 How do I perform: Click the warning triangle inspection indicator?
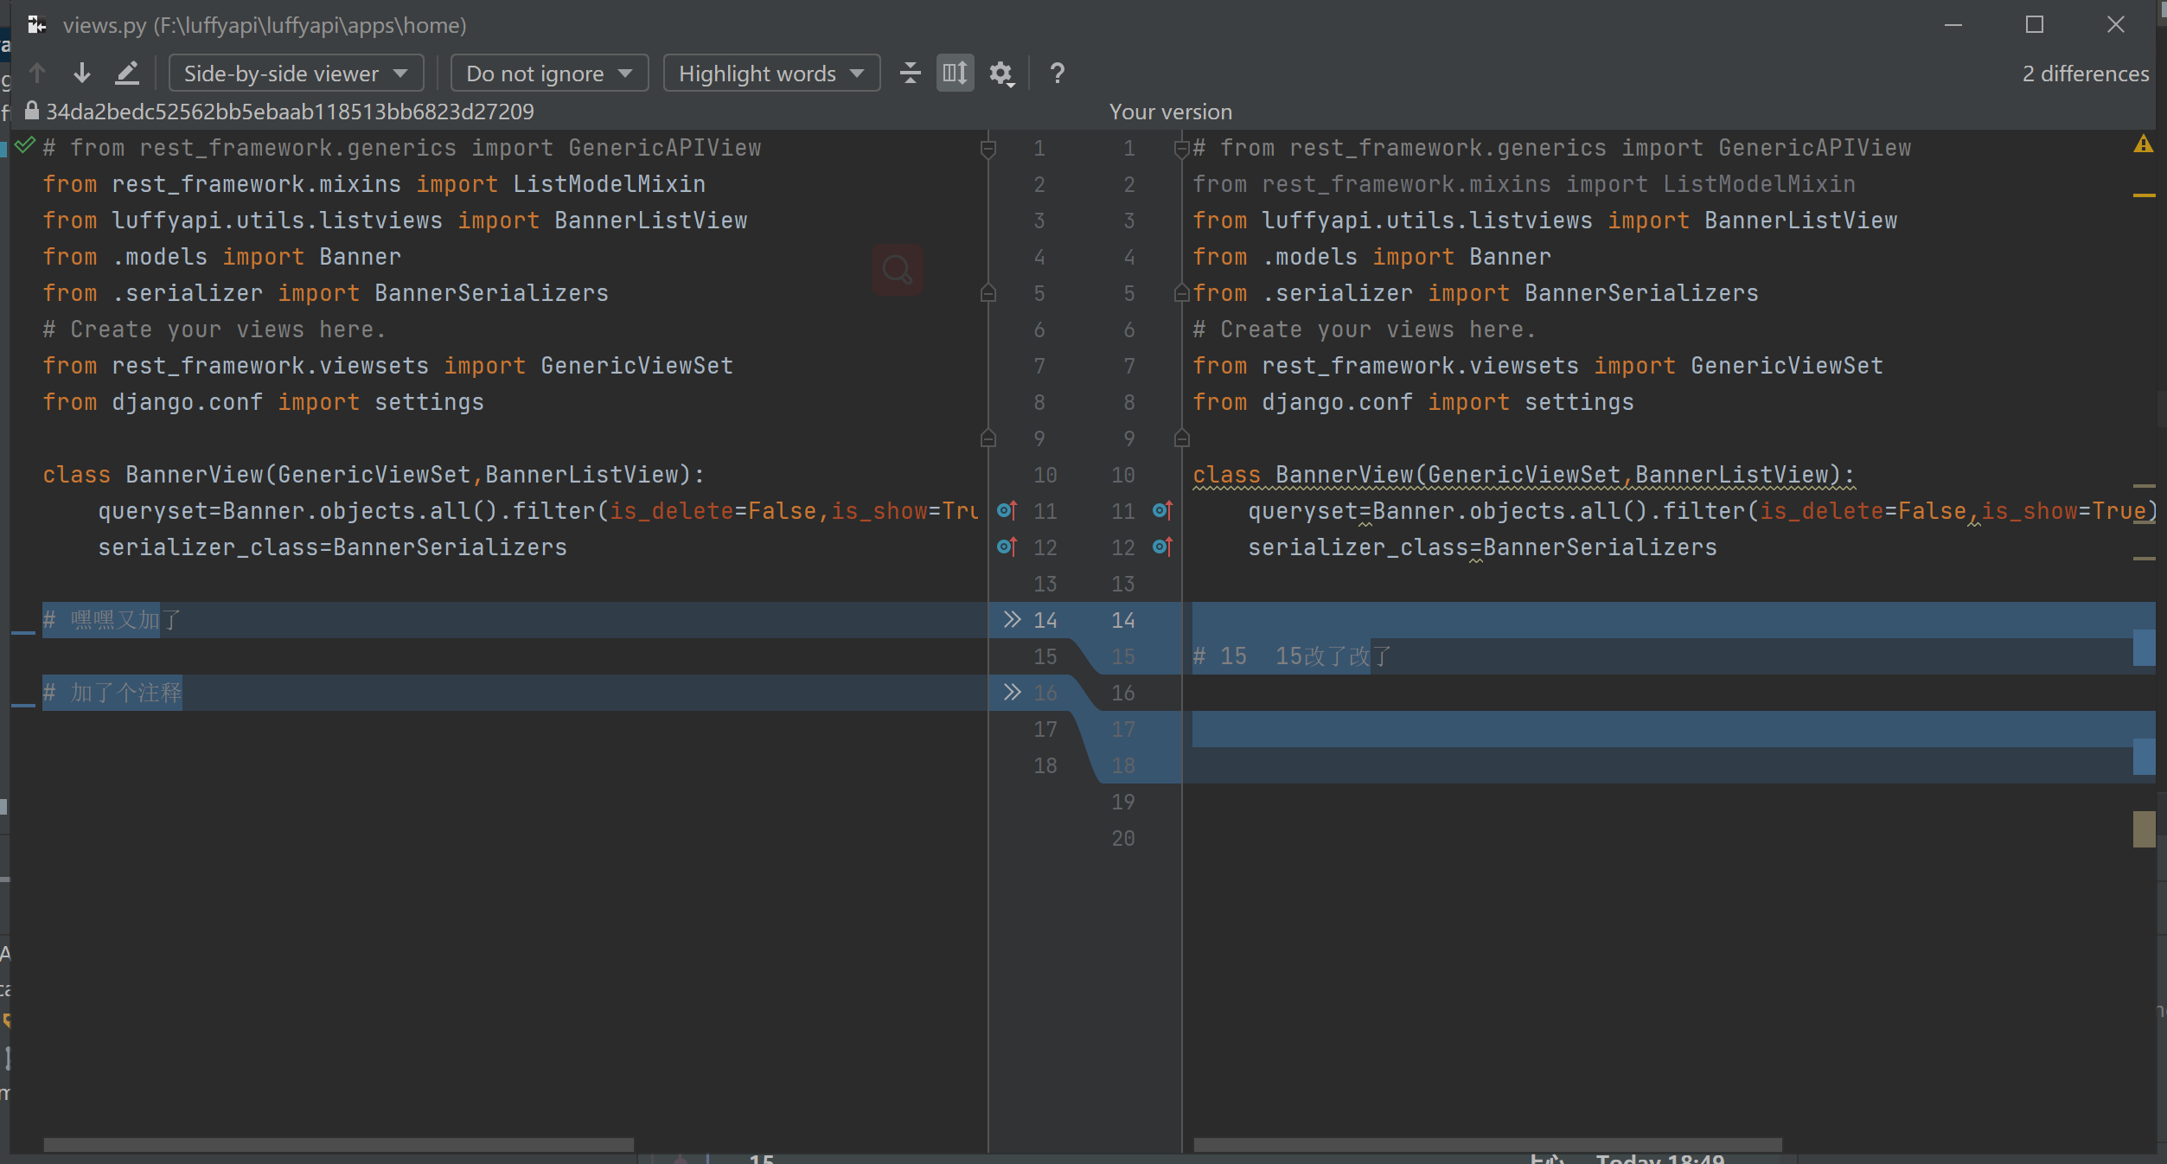[x=2143, y=144]
